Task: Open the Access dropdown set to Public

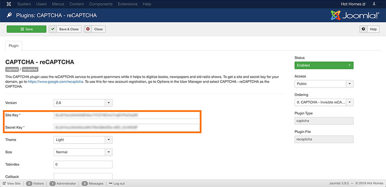Action: 324,84
